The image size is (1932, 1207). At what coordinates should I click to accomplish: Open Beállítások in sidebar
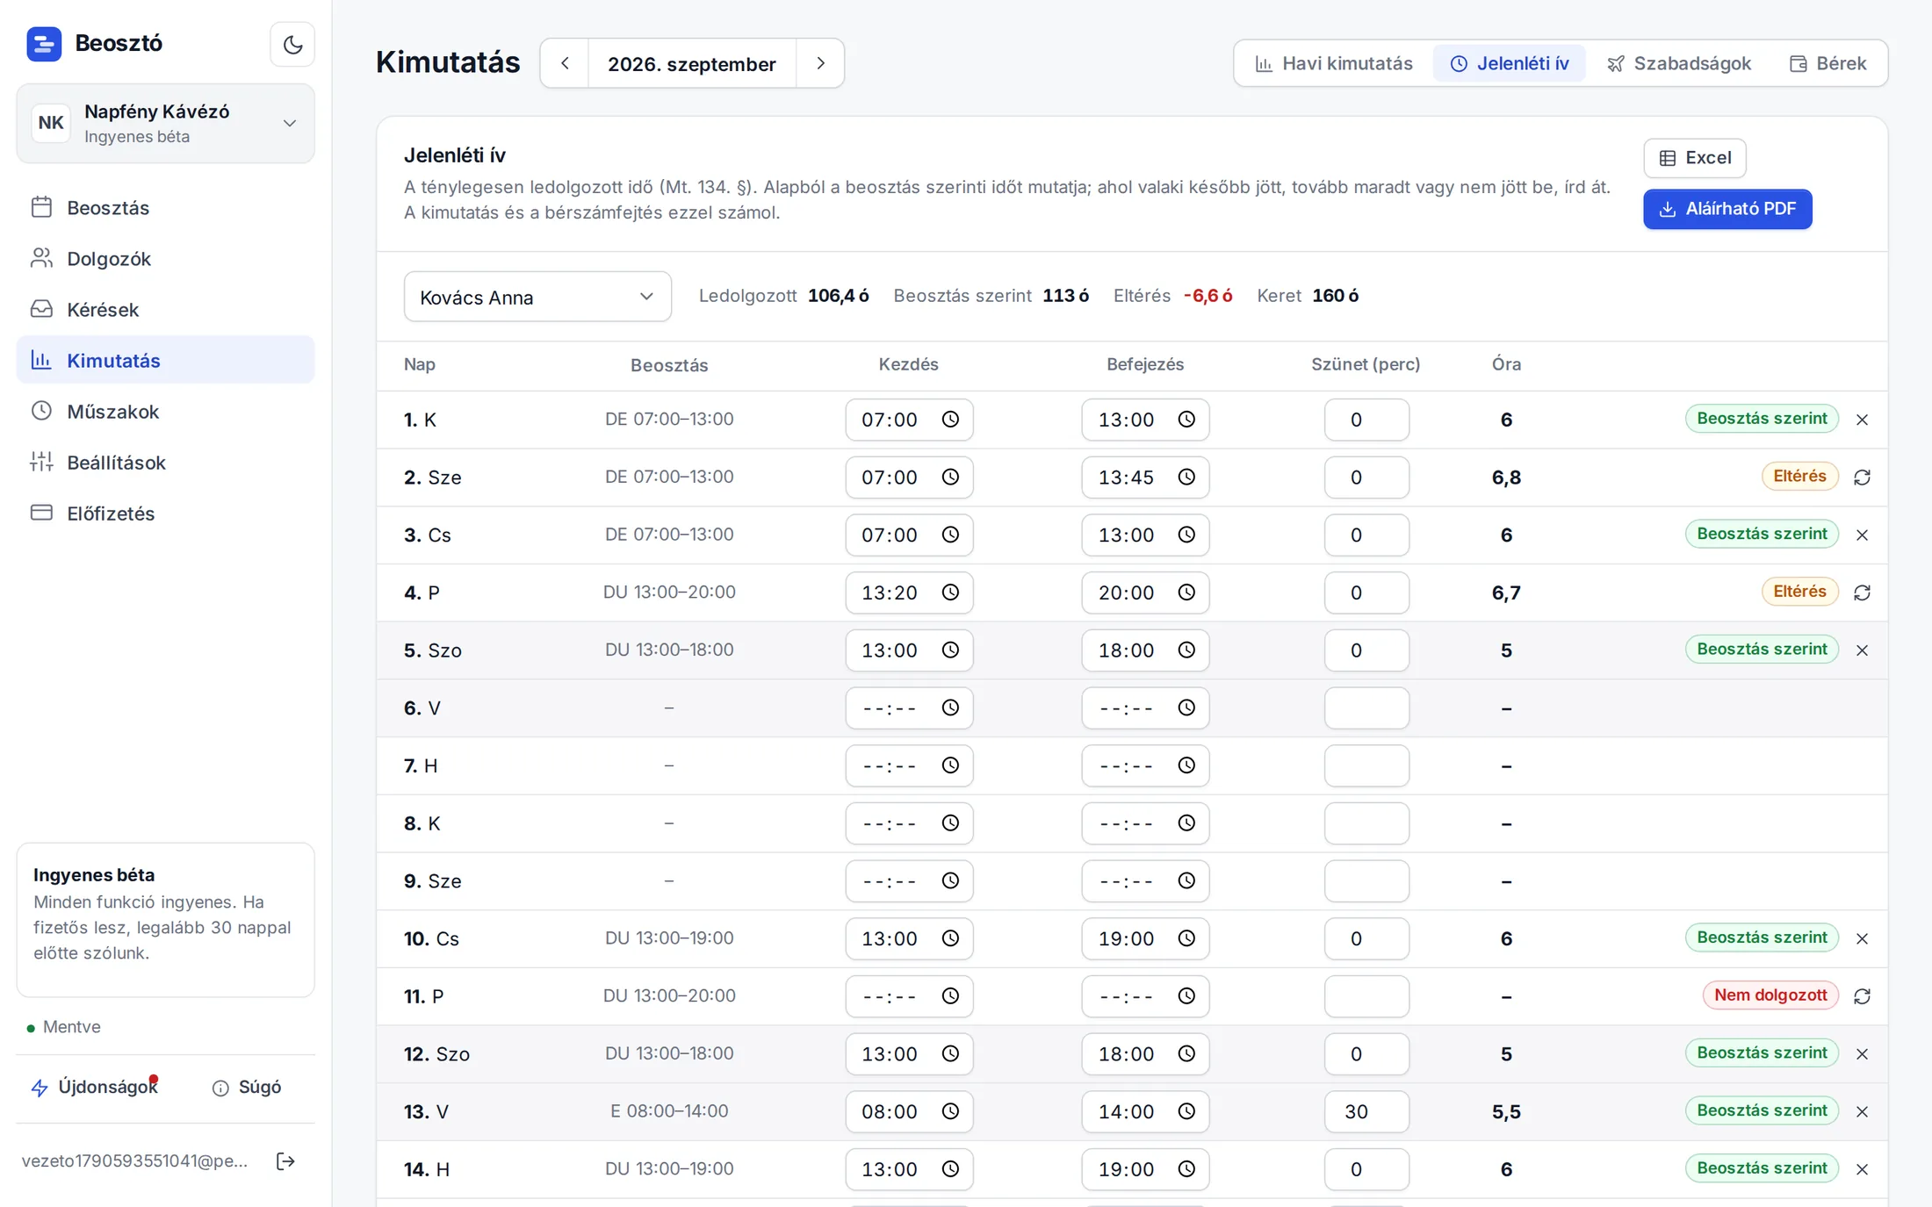165,463
